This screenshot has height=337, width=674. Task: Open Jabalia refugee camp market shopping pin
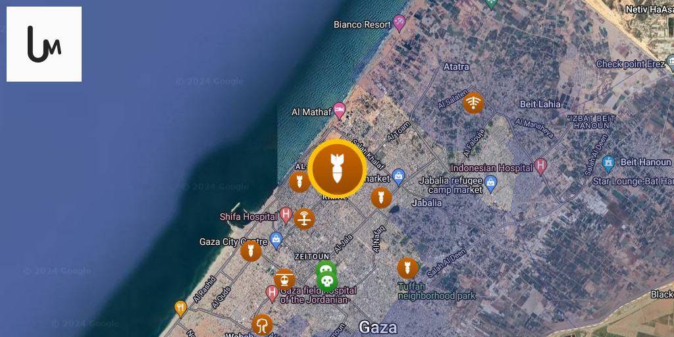(x=490, y=184)
